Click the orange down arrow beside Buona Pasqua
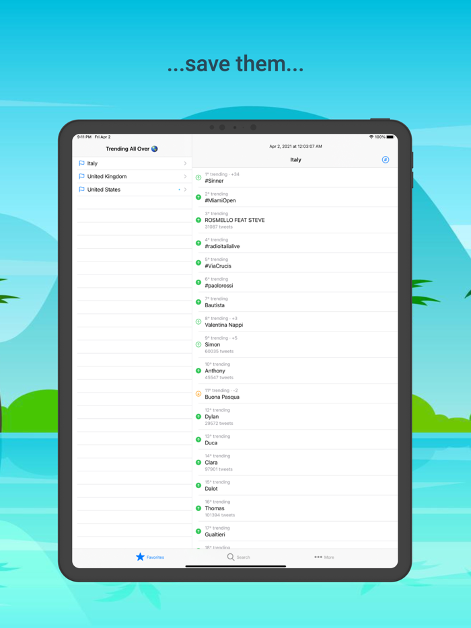Image resolution: width=471 pixels, height=628 pixels. click(198, 394)
